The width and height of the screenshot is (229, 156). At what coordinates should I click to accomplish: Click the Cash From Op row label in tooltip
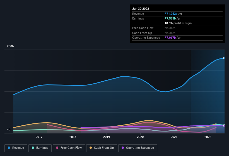pos(142,33)
